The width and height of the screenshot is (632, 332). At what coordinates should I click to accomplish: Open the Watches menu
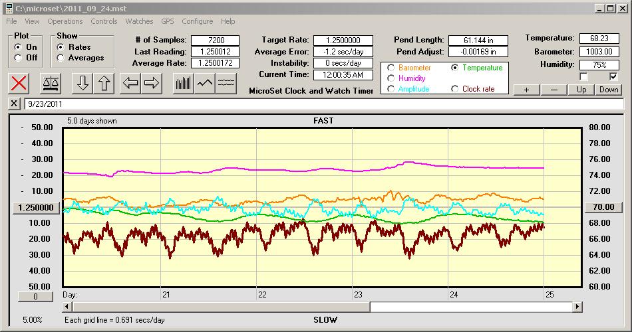coord(139,21)
